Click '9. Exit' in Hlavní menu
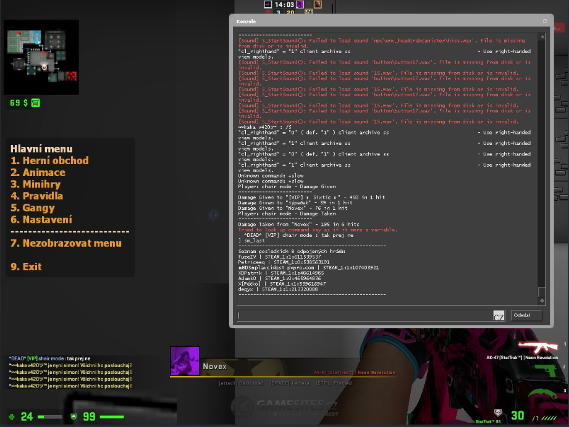The width and height of the screenshot is (569, 427). tap(26, 267)
